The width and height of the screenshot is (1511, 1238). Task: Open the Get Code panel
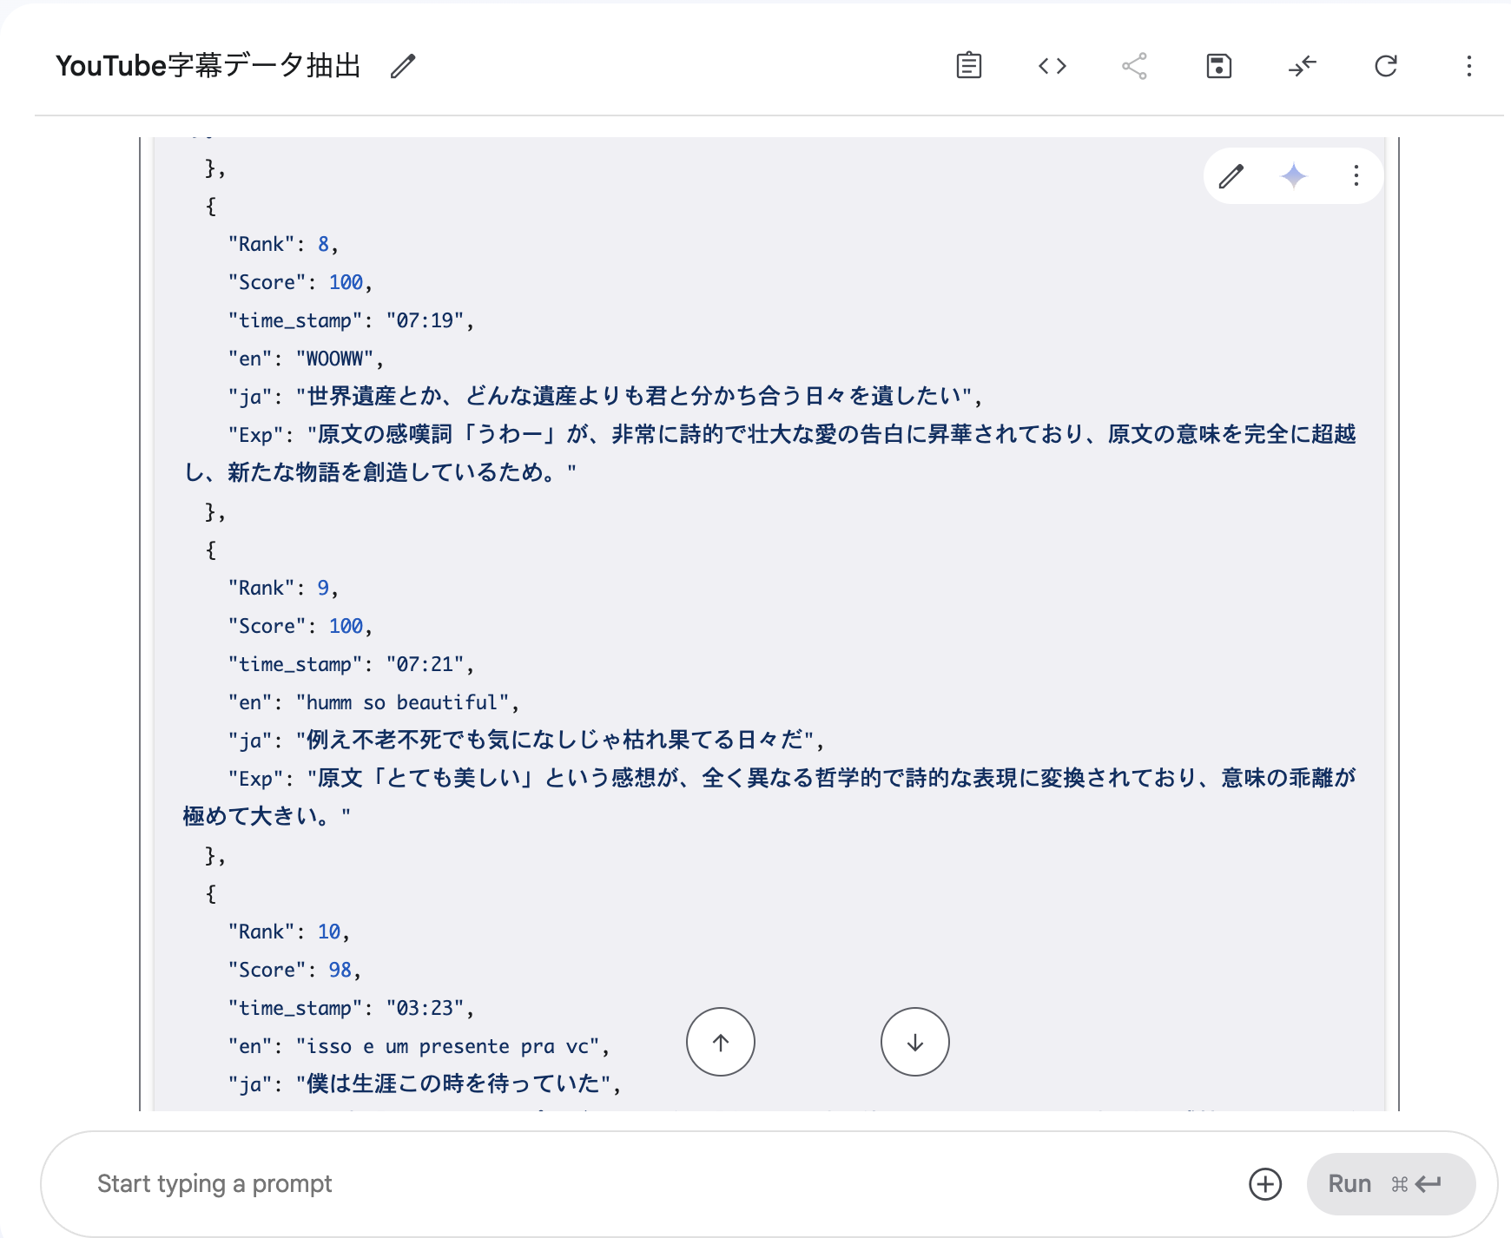point(1052,65)
